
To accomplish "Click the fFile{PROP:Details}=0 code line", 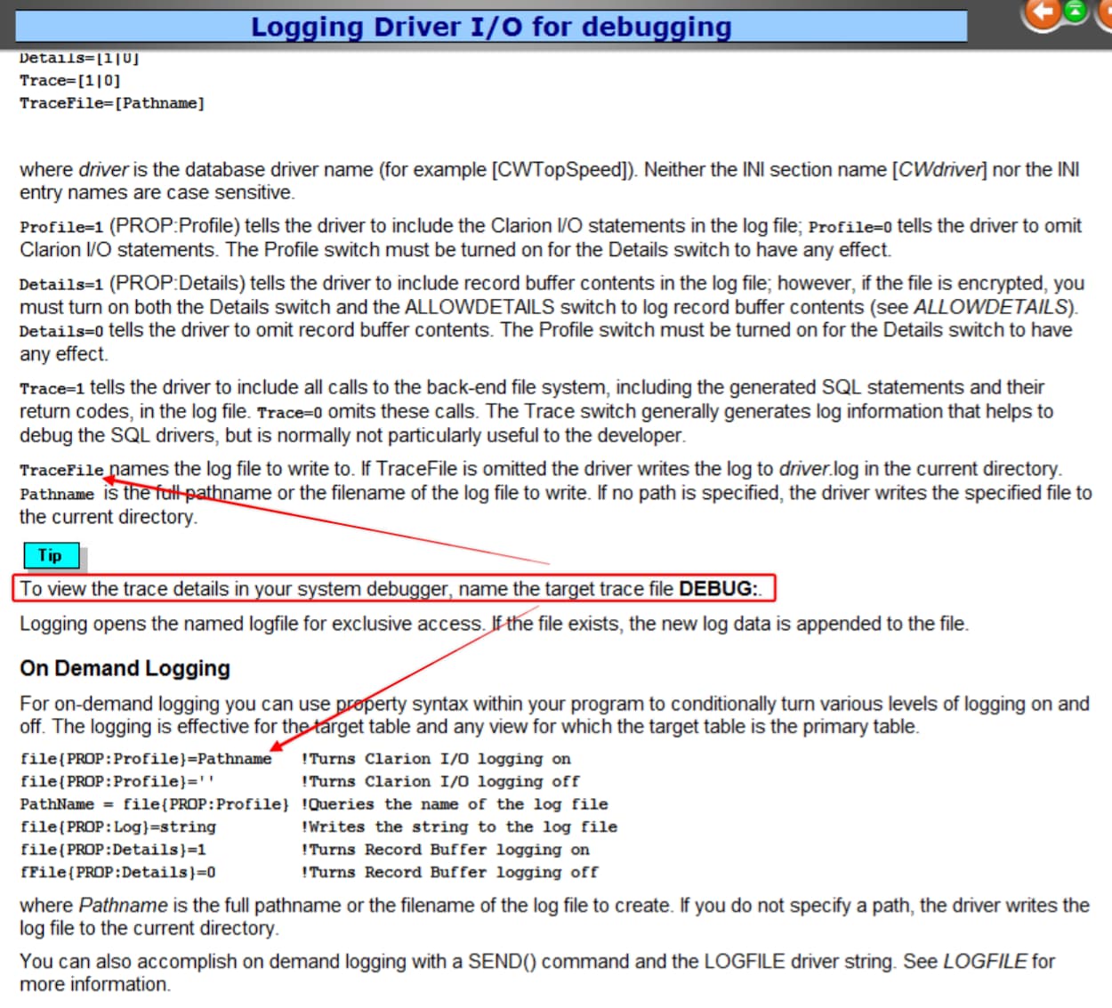I will 117,873.
